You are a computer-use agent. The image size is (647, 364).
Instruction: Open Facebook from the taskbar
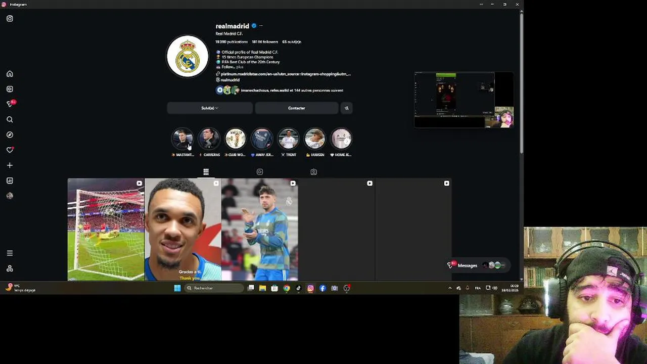tap(322, 288)
